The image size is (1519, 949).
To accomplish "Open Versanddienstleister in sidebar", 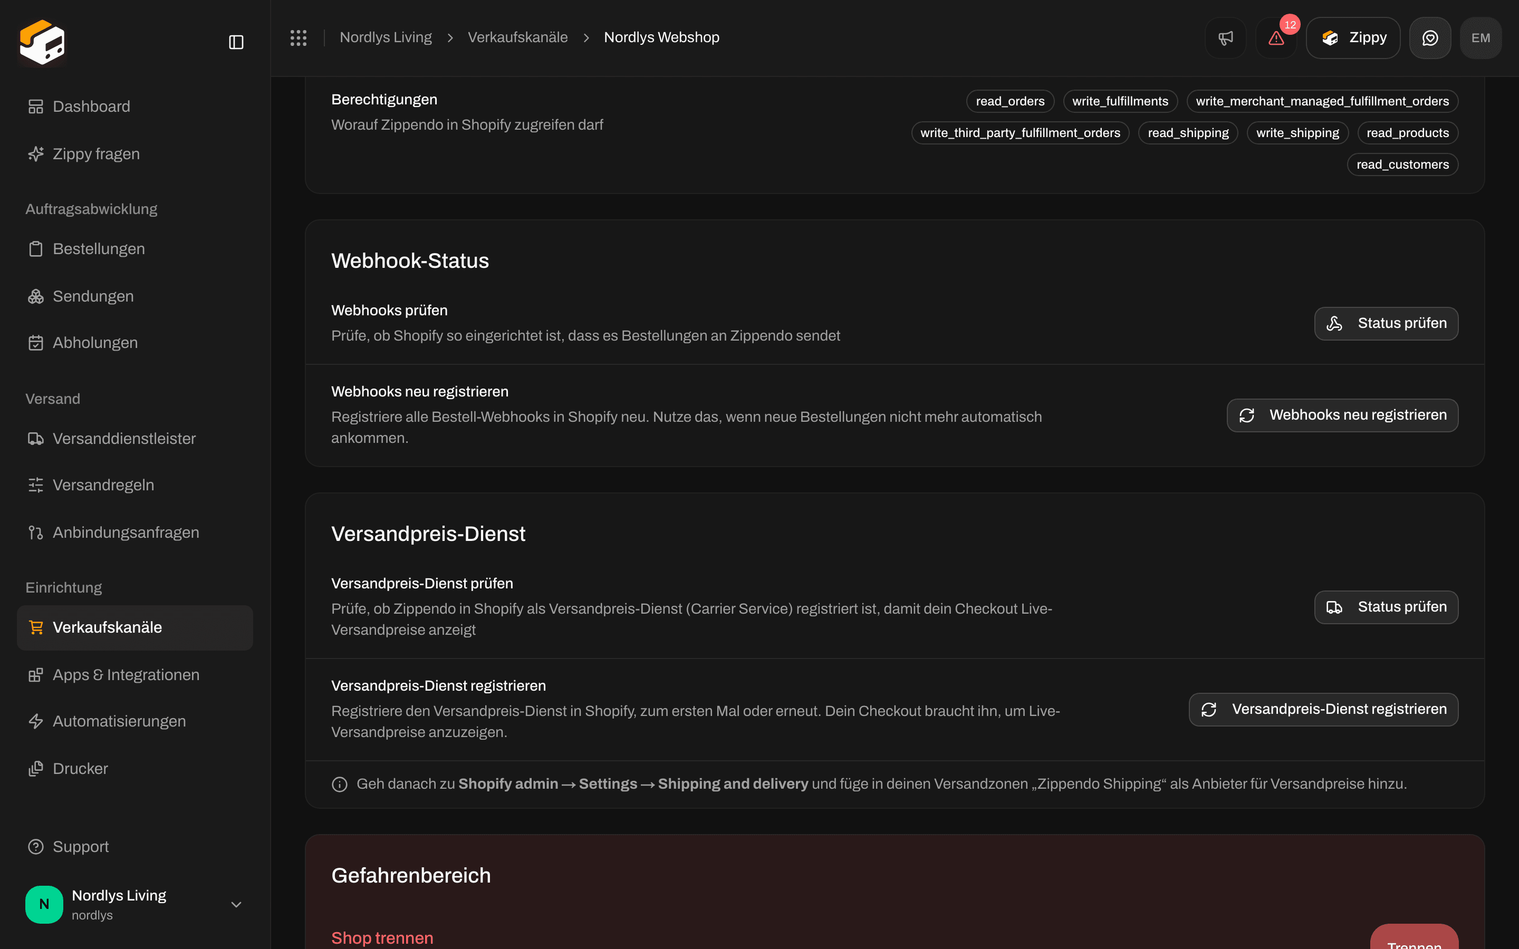I will click(x=135, y=439).
